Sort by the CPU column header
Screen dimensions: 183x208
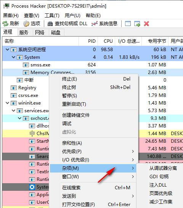pyautogui.click(x=106, y=41)
